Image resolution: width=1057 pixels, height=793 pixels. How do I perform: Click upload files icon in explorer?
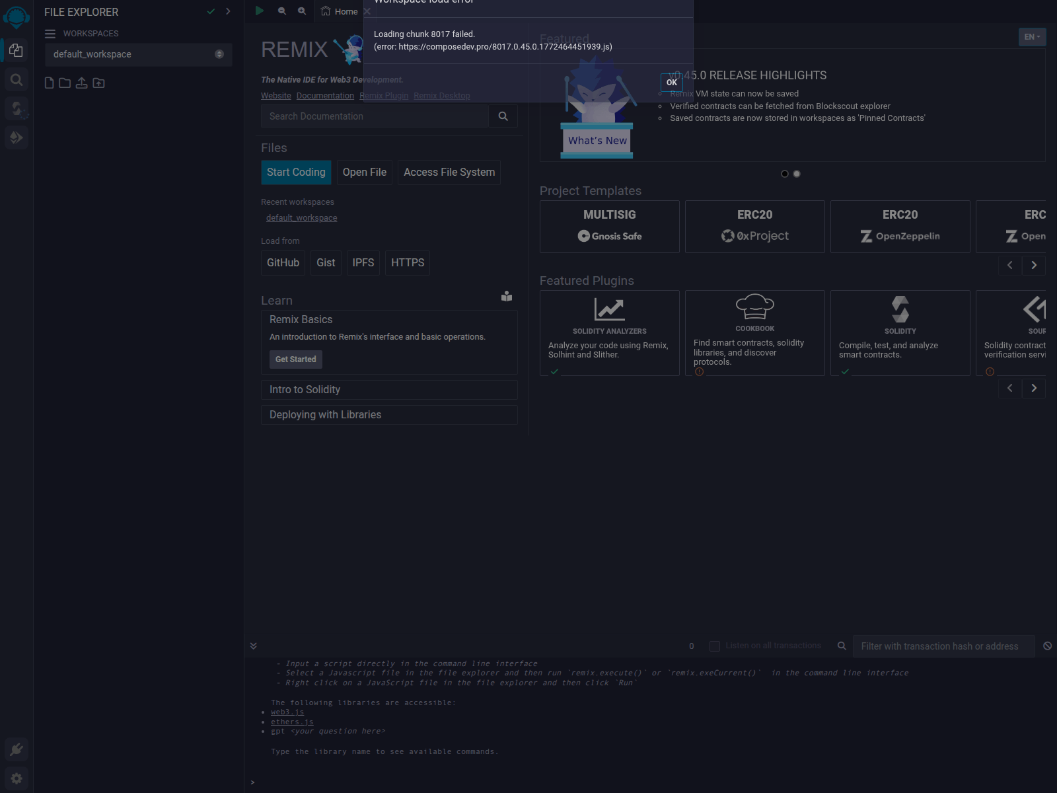pyautogui.click(x=82, y=83)
